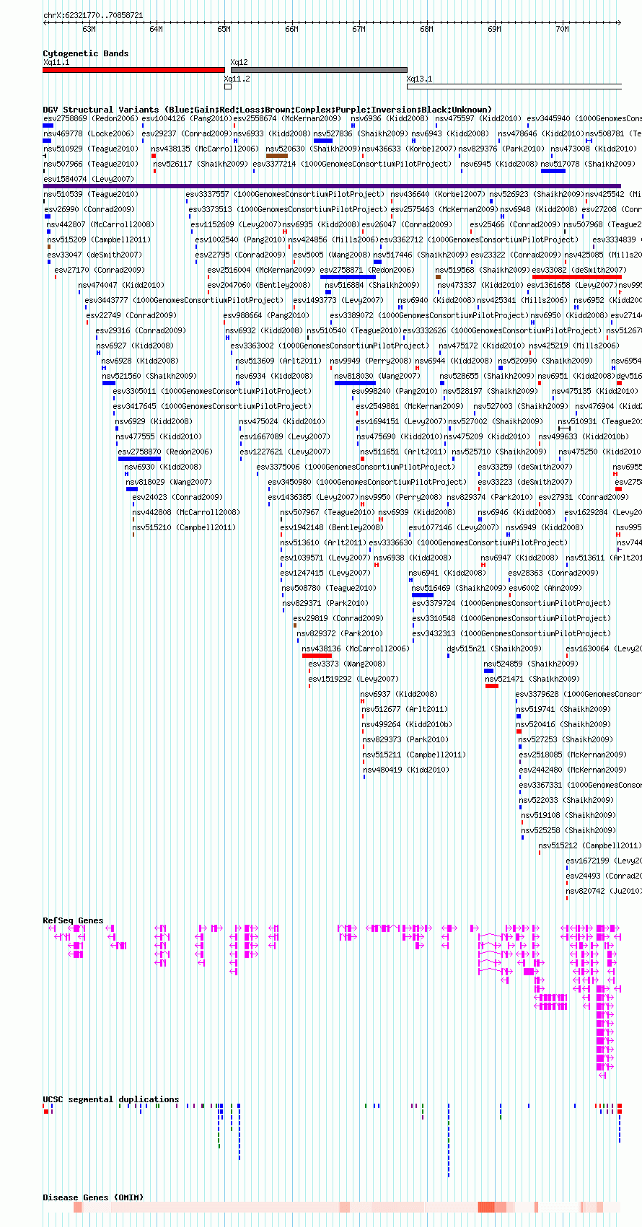
Task: Select variant nsv515212 (Campbell2011)
Action: pyautogui.click(x=590, y=845)
